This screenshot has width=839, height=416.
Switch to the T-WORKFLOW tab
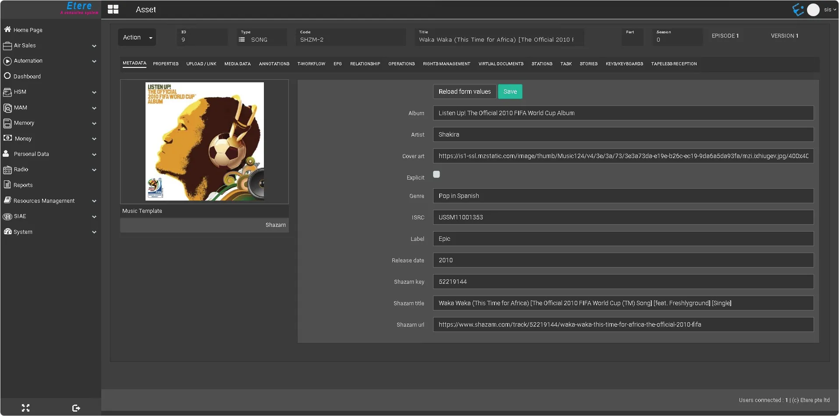pyautogui.click(x=311, y=64)
